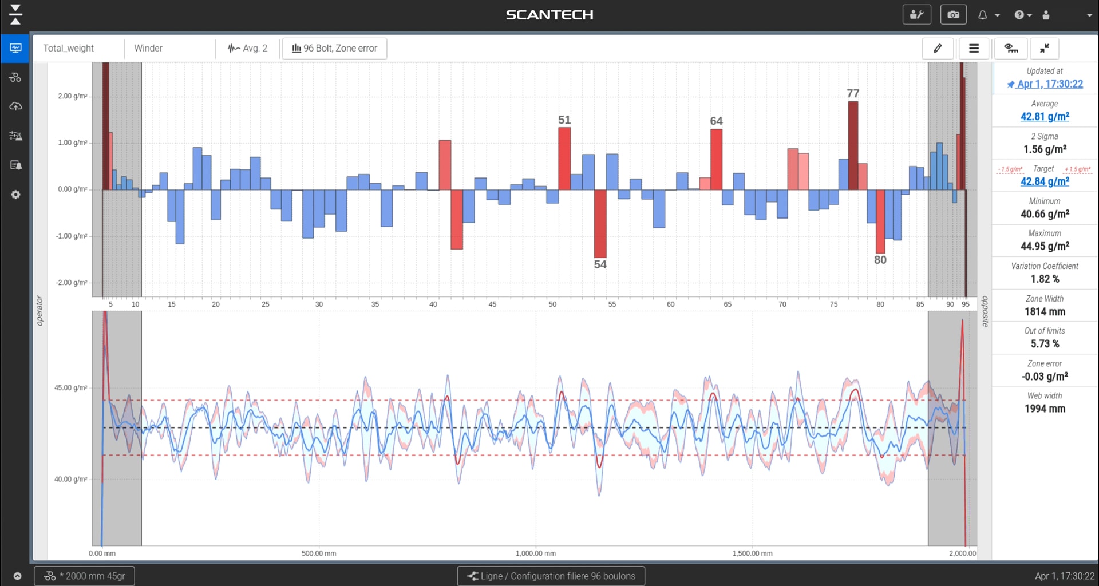Open the settings gear in sidebar
Viewport: 1099px width, 586px height.
15,195
